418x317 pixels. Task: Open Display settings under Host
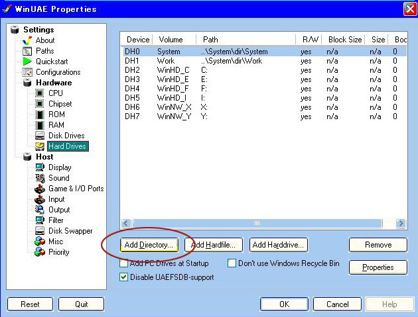coord(60,167)
